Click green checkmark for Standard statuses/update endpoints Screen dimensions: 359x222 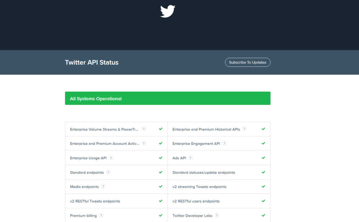263,172
